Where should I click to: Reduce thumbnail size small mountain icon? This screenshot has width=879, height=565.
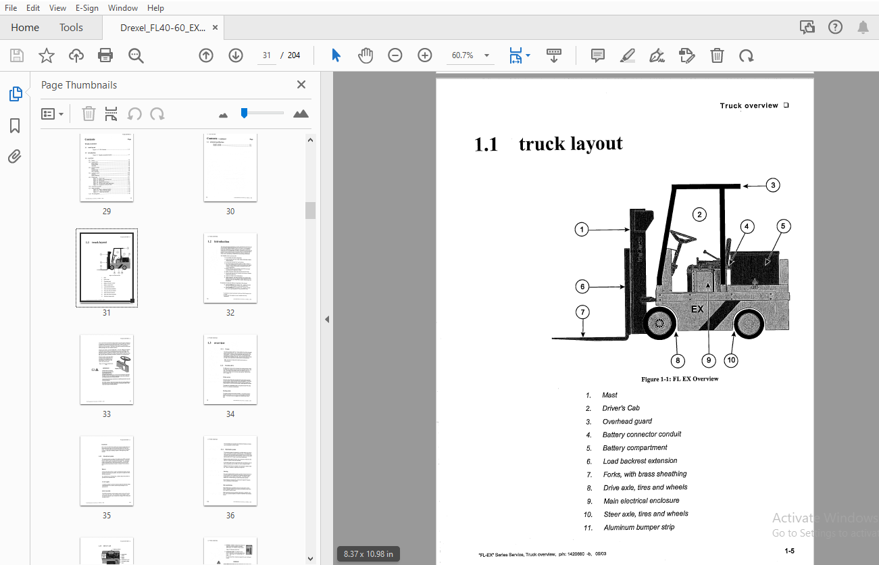[x=224, y=115]
